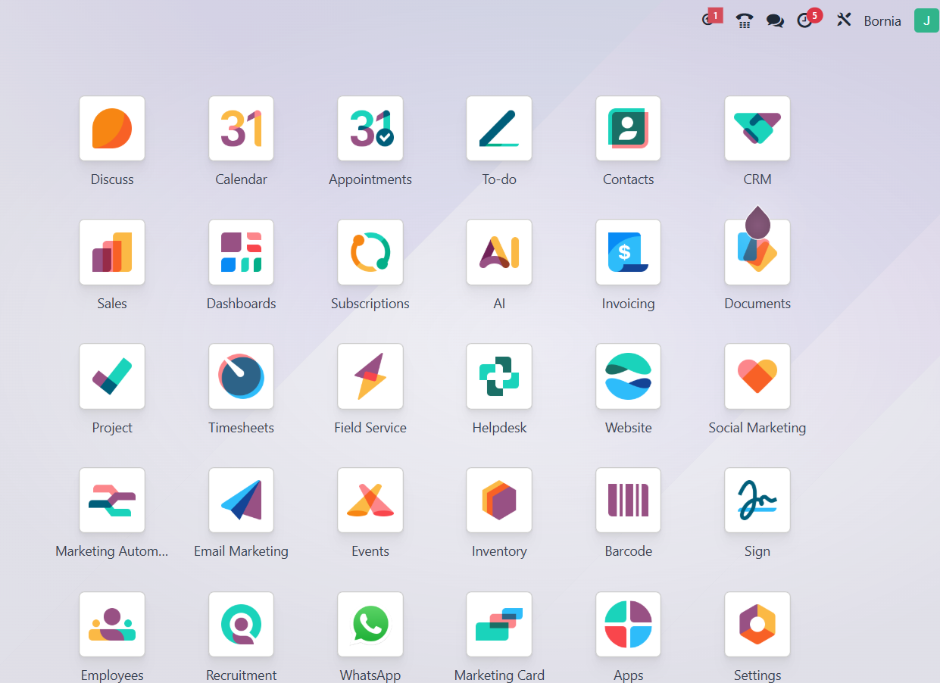Open the Barcode scanner app
This screenshot has height=683, width=940.
[628, 501]
